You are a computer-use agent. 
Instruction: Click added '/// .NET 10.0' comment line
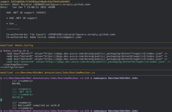22,92
